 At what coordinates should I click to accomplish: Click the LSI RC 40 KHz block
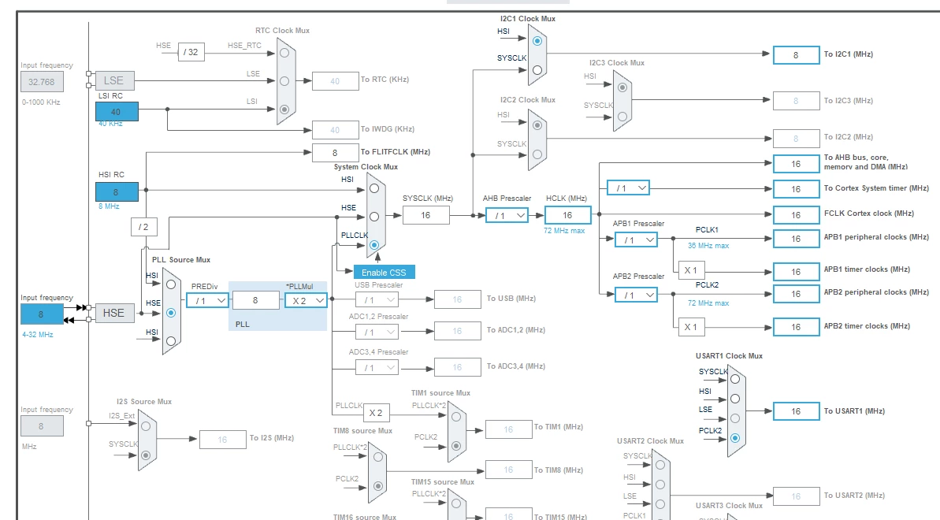tap(117, 112)
